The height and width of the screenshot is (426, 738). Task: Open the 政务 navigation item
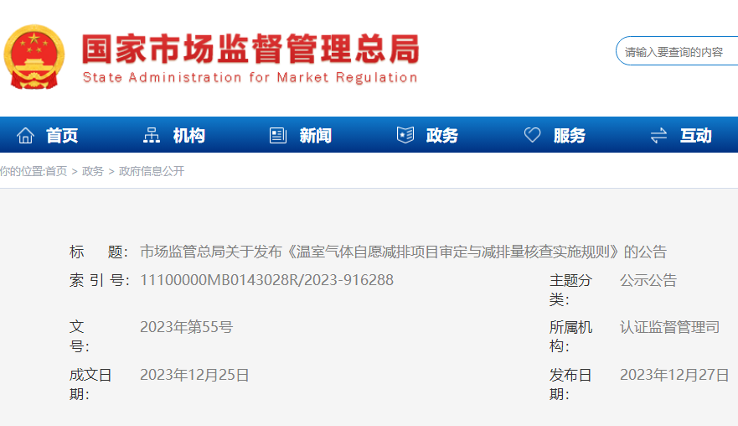click(442, 136)
